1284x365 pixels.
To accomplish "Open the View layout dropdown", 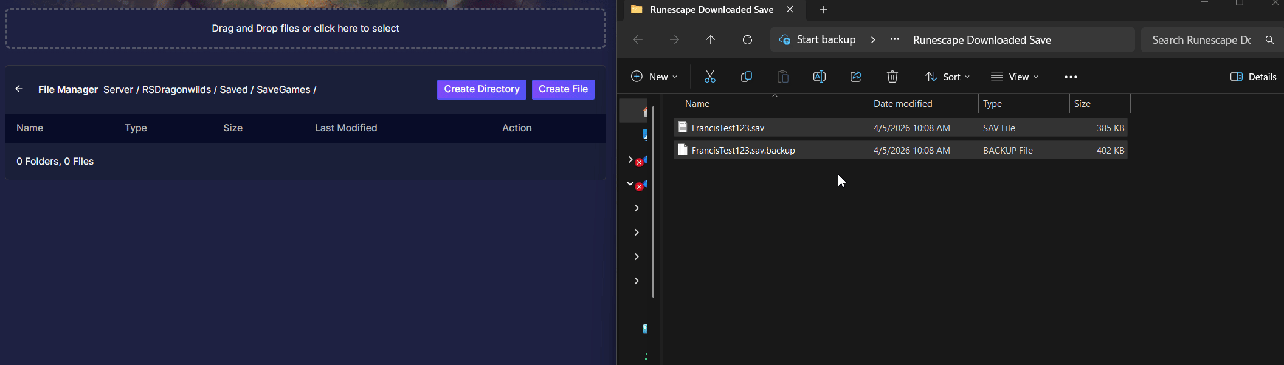I will click(1014, 77).
